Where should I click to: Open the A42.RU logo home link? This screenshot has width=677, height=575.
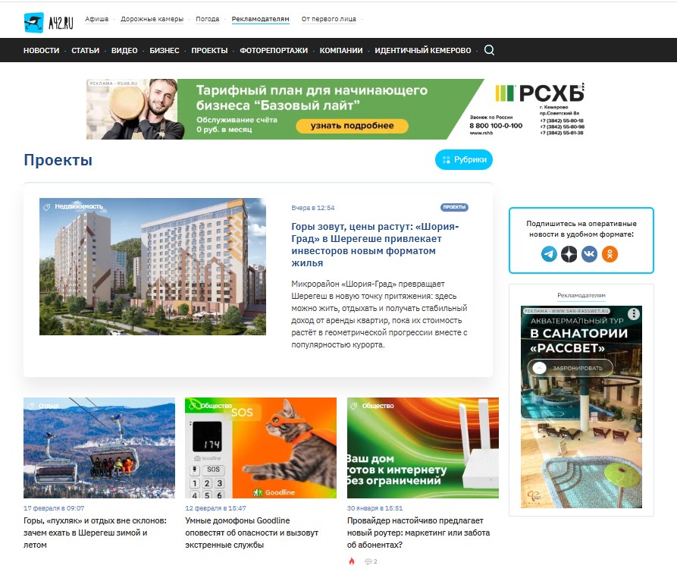click(x=49, y=22)
